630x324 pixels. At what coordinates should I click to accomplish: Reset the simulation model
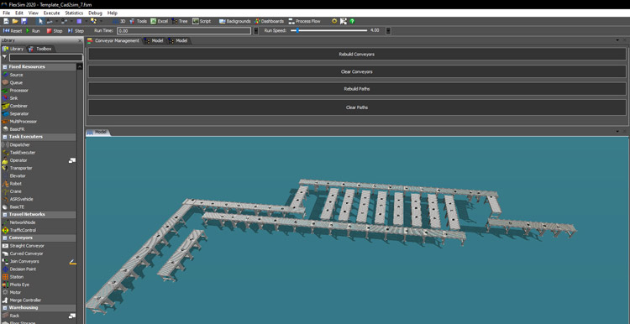pos(13,30)
